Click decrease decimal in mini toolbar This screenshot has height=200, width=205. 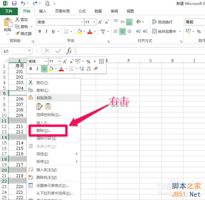click(89, 69)
